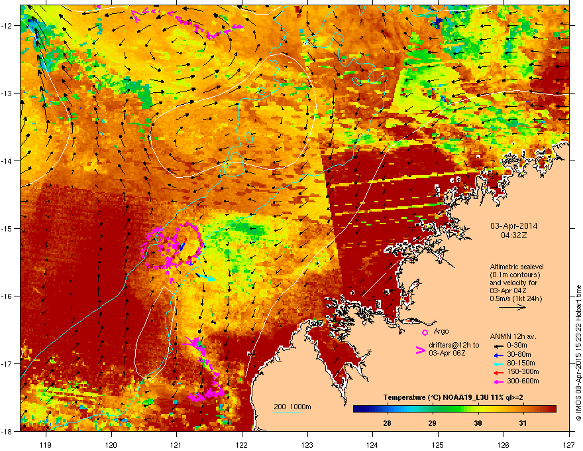Click the IMOS timestamp text on right edge

pos(578,353)
